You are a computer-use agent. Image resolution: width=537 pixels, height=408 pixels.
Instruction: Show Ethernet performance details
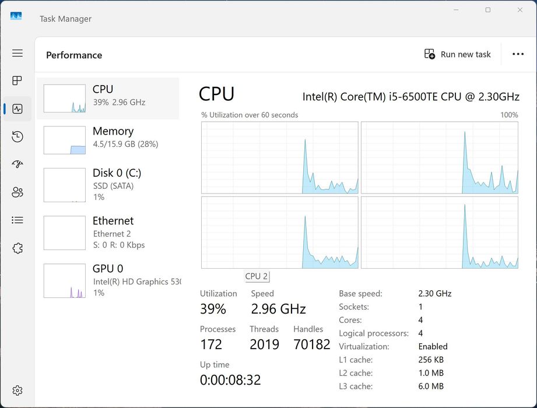[108, 233]
